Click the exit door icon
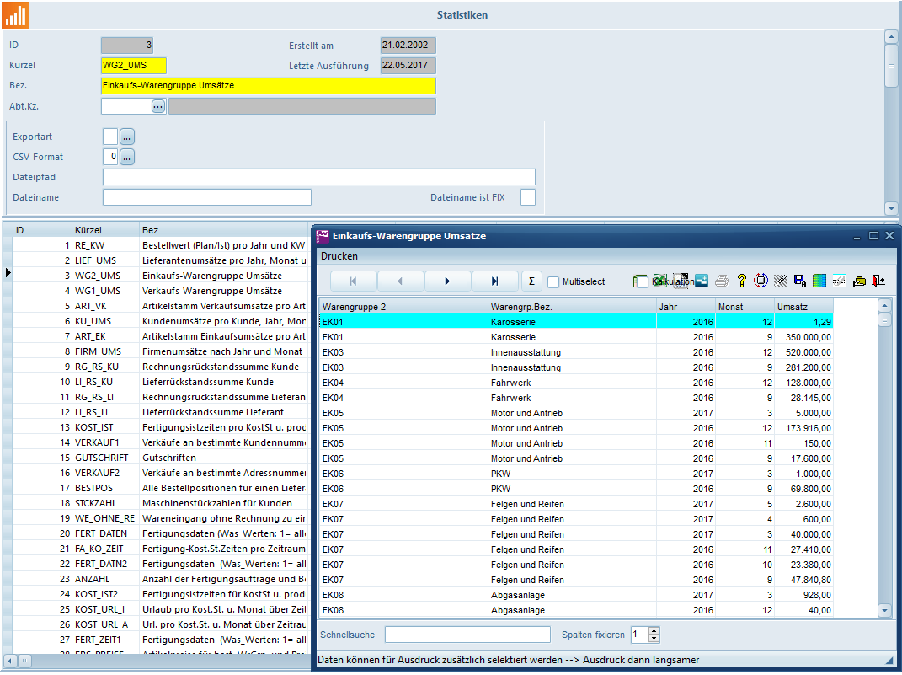Image resolution: width=902 pixels, height=675 pixels. pyautogui.click(x=878, y=281)
